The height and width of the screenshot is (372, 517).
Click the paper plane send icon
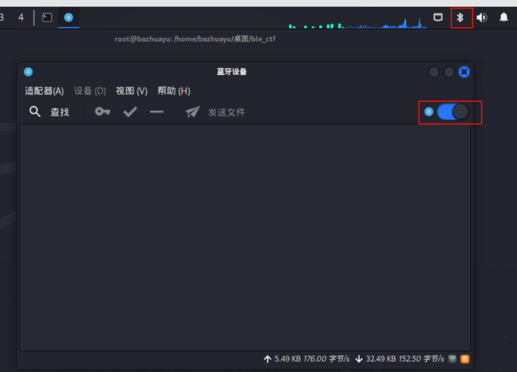[x=192, y=112]
